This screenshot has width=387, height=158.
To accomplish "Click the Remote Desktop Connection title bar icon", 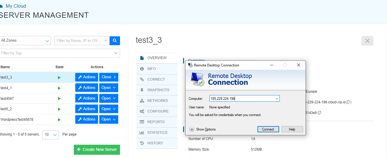I will [x=190, y=65].
